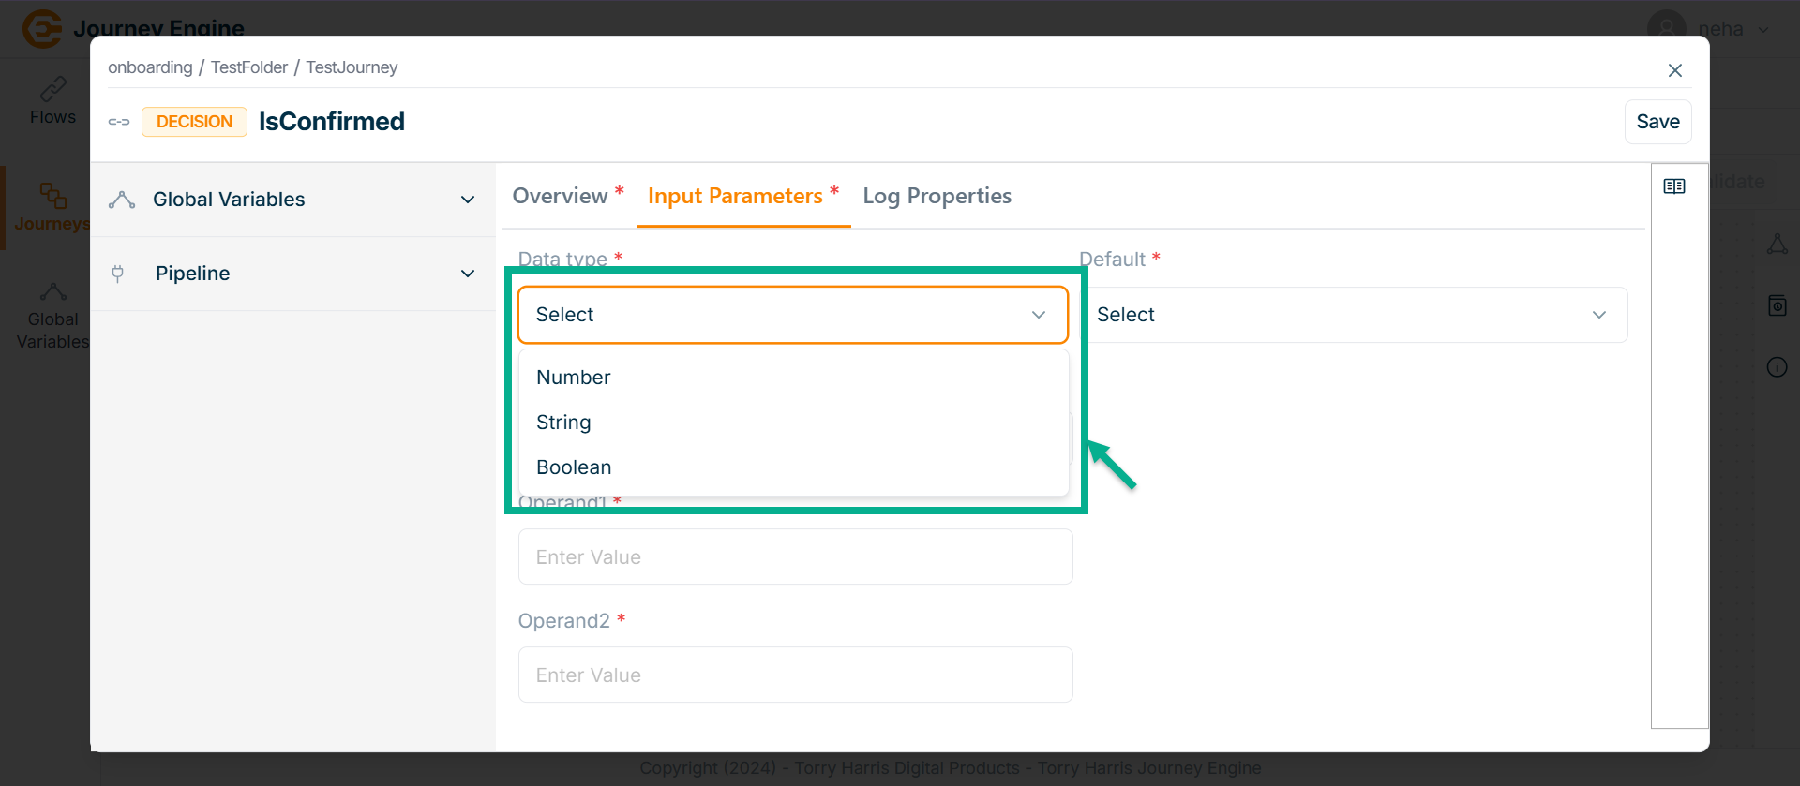Open the Default select dropdown
1800x786 pixels.
[1354, 315]
